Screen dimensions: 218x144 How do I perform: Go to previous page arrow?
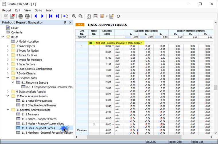point(36,16)
